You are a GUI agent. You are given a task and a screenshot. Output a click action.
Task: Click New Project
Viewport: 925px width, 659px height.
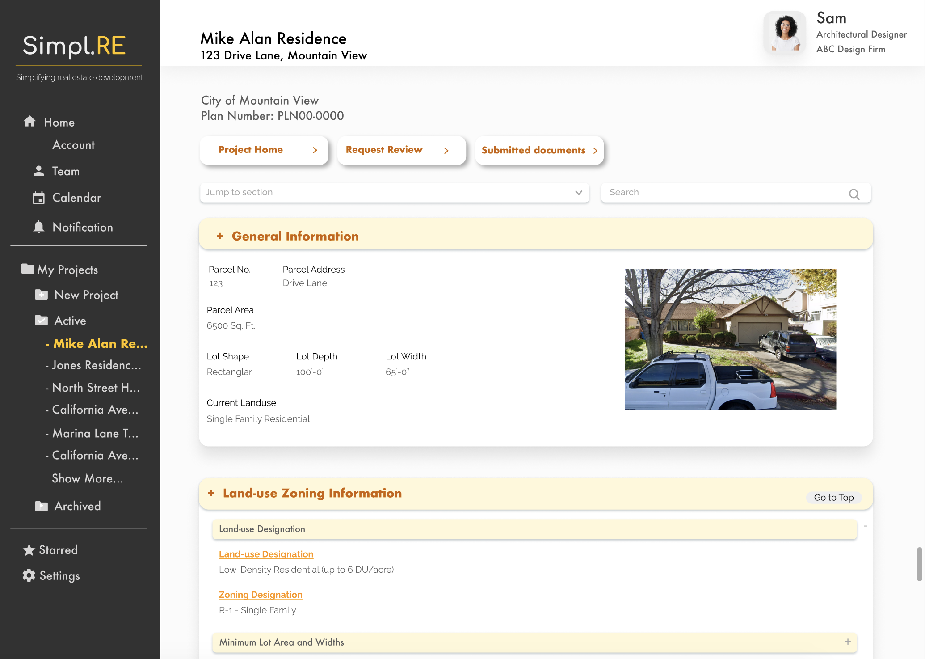point(86,295)
